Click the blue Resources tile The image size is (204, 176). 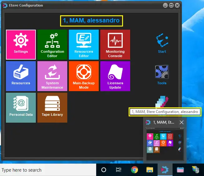pos(21,76)
